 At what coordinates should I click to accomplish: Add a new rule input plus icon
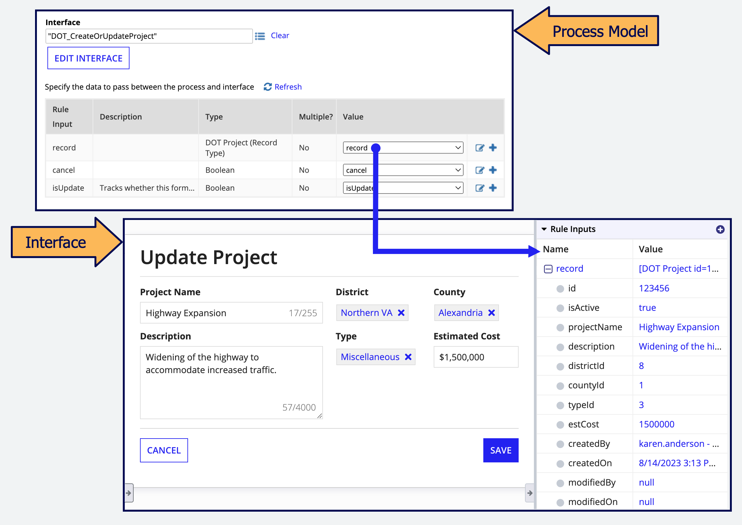pyautogui.click(x=720, y=229)
